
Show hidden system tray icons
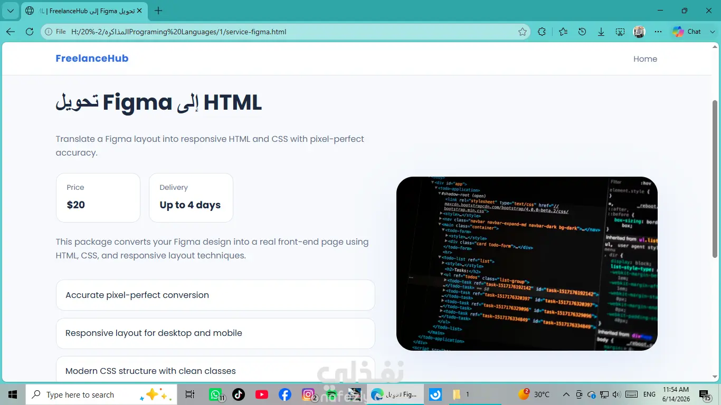pos(566,394)
